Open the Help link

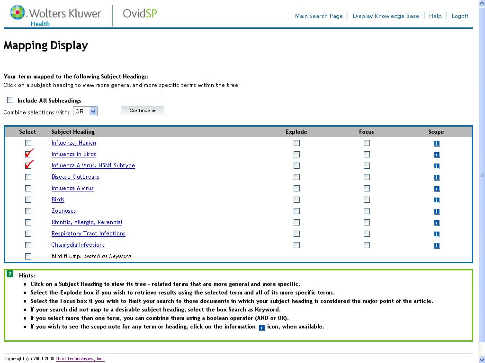435,16
